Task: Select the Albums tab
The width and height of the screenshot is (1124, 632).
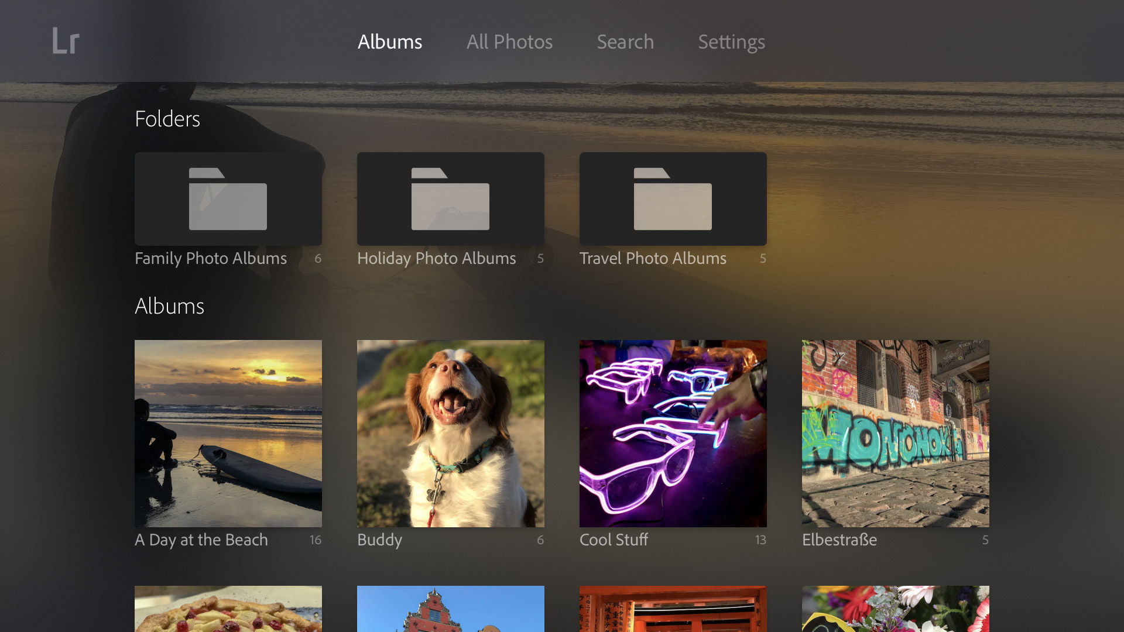Action: 390,42
